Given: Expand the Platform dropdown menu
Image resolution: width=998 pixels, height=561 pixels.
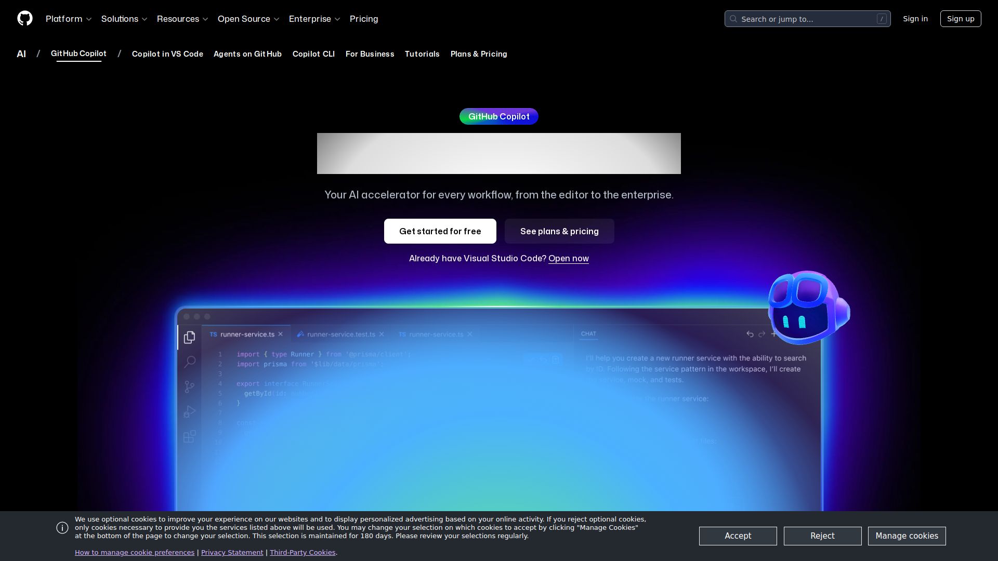Looking at the screenshot, I should pos(69,19).
